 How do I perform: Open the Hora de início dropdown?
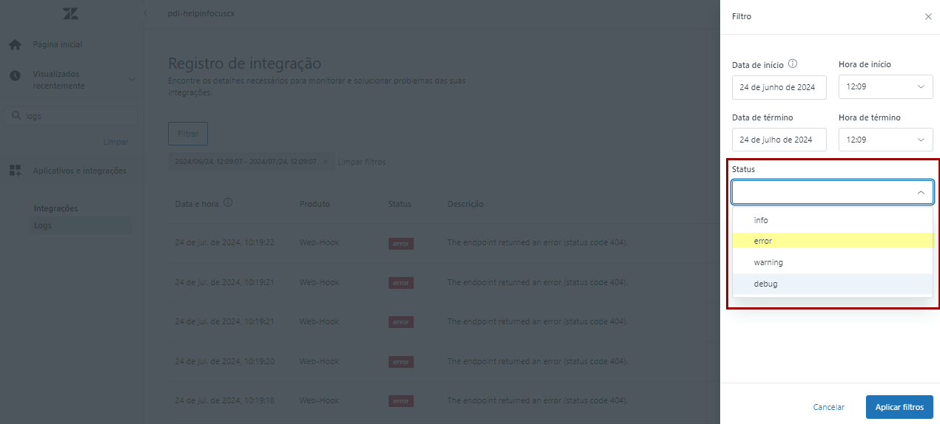[885, 87]
